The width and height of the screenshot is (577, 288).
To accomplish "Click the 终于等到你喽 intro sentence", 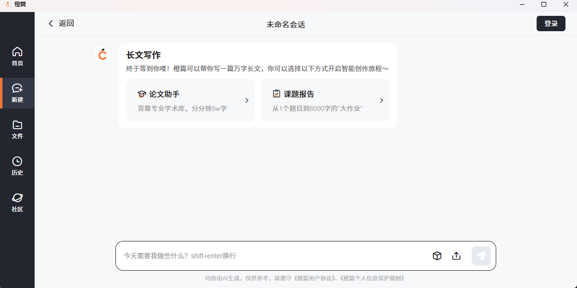I will tap(257, 69).
